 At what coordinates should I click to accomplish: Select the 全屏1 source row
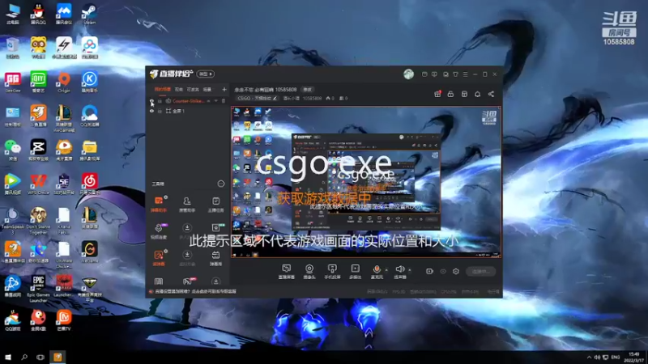[x=188, y=111]
